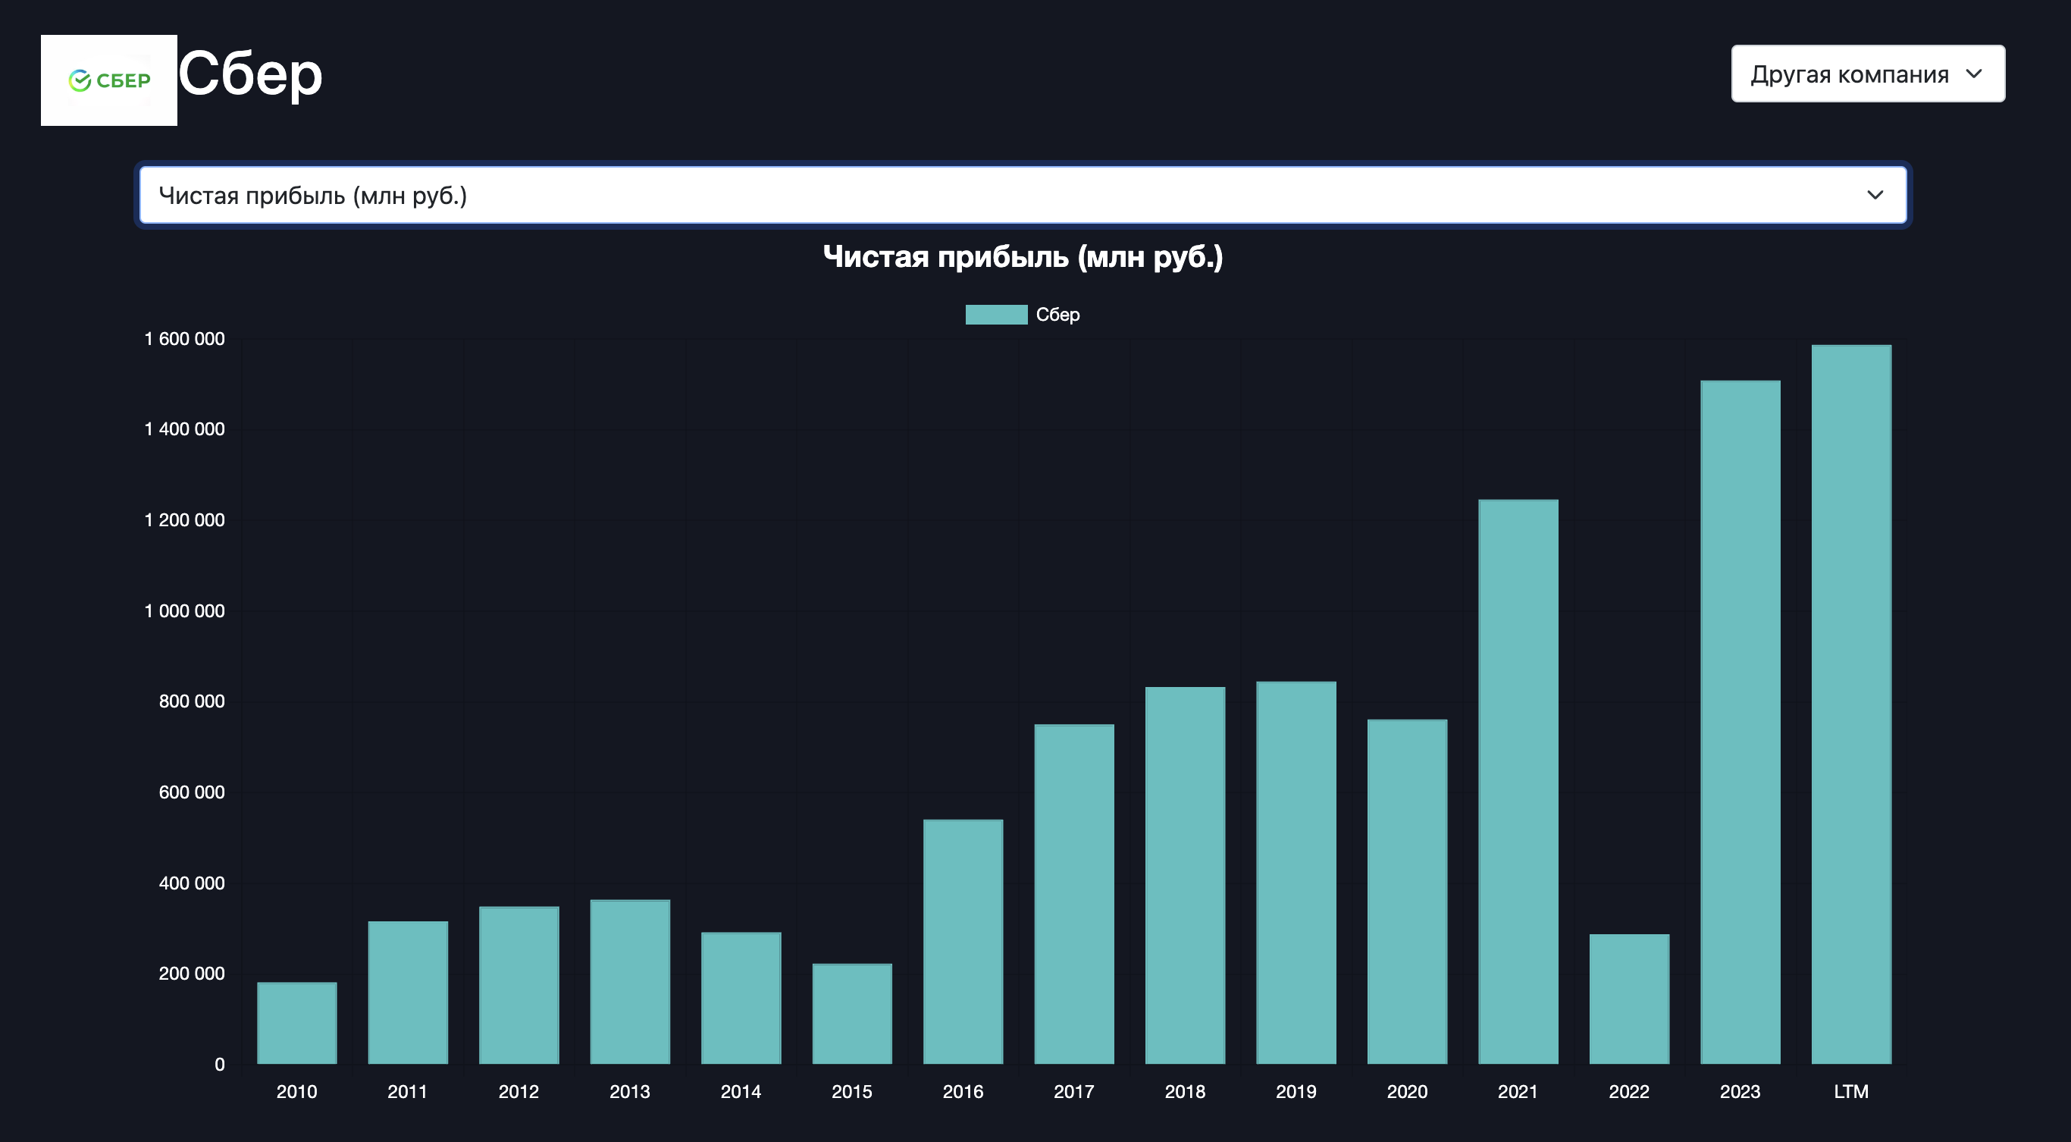The height and width of the screenshot is (1142, 2071).
Task: Click the '1 000 000' axis label
Action: (184, 610)
